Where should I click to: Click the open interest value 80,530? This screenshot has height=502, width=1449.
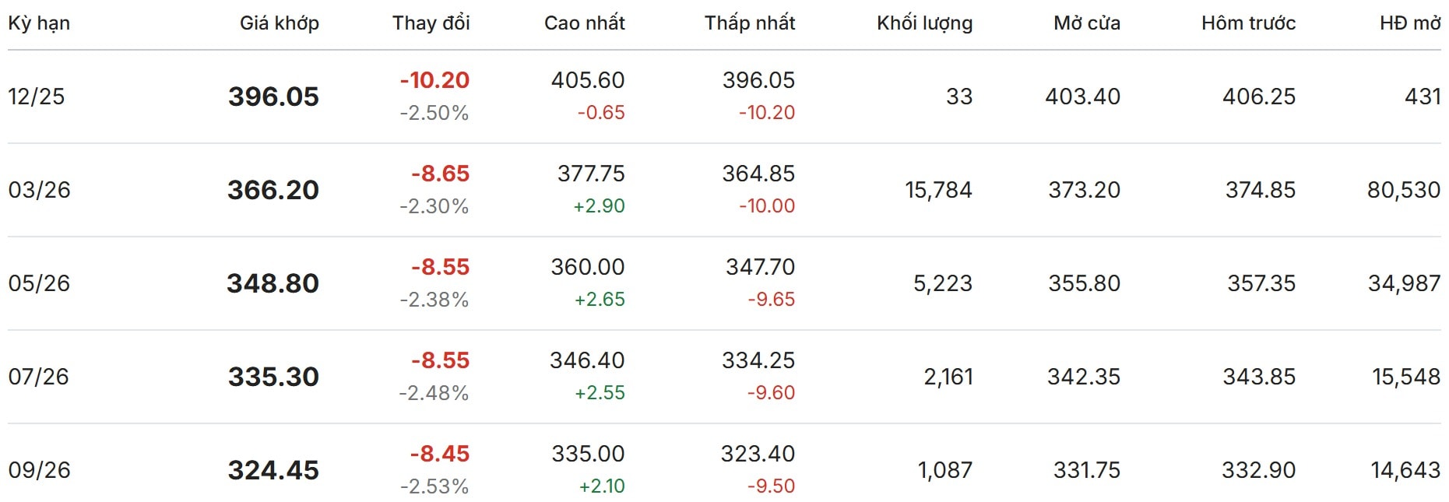click(1403, 190)
